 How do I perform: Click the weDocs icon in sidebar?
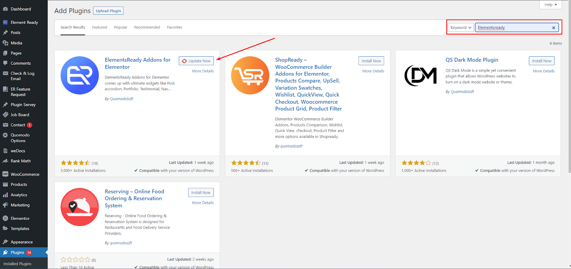point(5,151)
